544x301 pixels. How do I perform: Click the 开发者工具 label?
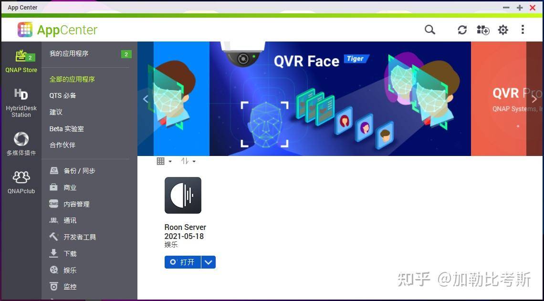(x=80, y=237)
